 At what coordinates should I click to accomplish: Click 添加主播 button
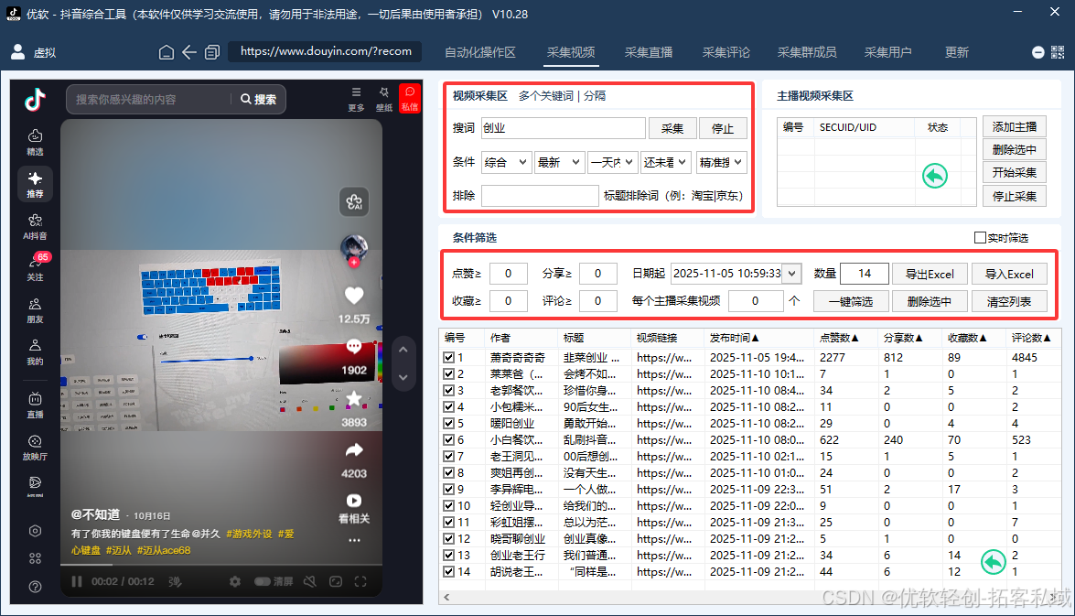pyautogui.click(x=1014, y=126)
